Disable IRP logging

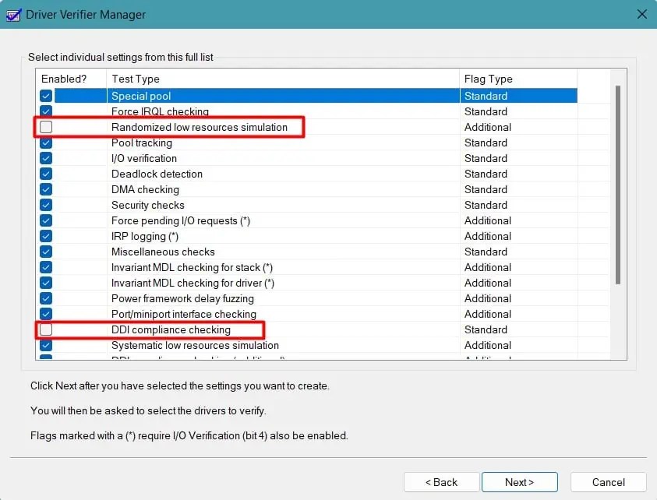click(x=46, y=236)
